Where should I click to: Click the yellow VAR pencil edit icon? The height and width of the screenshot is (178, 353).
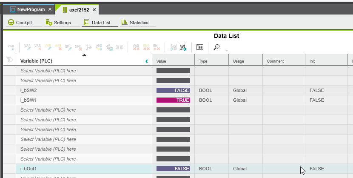tap(48, 47)
